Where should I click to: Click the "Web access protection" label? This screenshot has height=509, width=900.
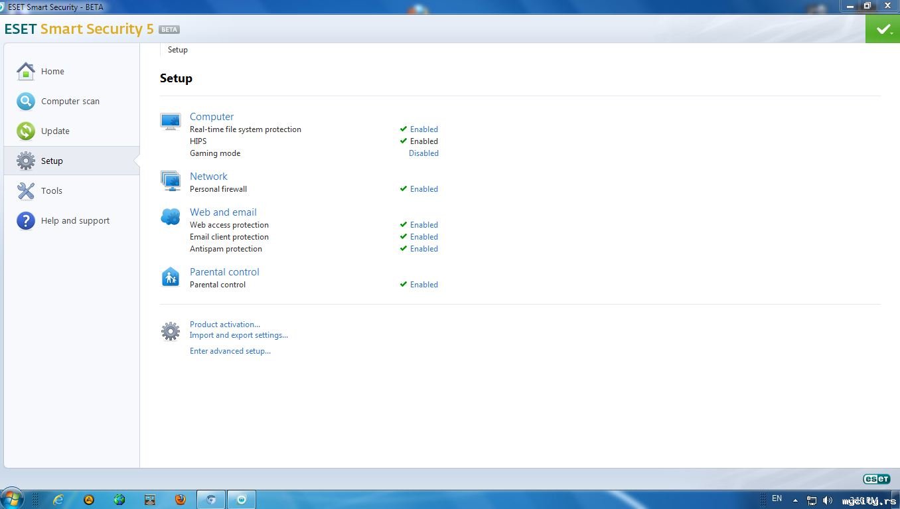229,225
